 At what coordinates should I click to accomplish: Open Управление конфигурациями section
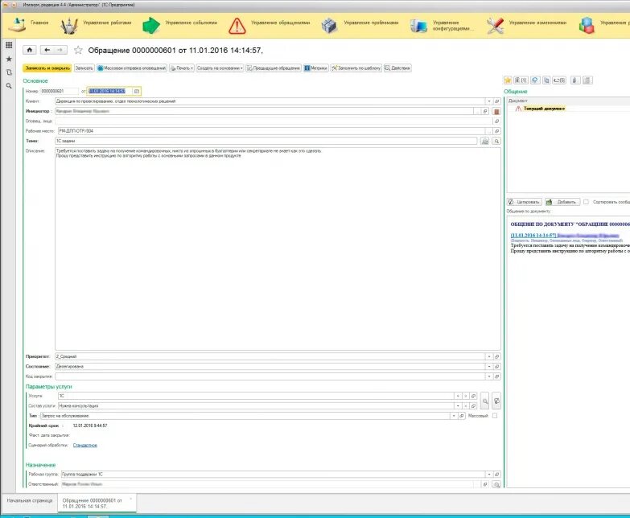[x=442, y=25]
